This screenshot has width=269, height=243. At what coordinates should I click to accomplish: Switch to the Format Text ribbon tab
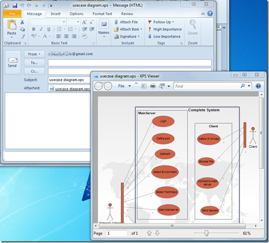pos(102,14)
